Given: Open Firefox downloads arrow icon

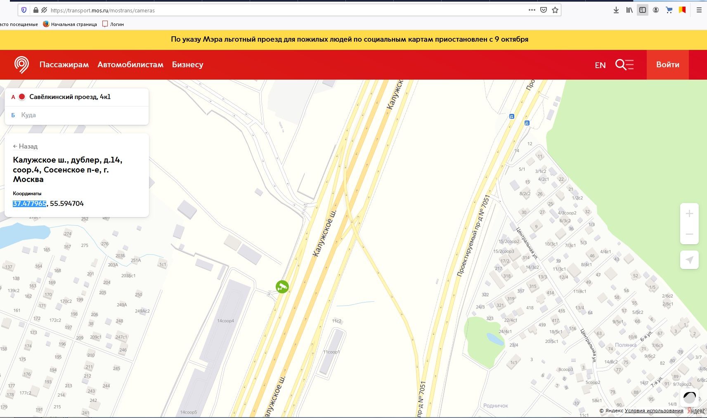Looking at the screenshot, I should [x=616, y=10].
